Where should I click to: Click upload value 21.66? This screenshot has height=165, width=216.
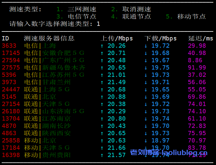(116, 148)
